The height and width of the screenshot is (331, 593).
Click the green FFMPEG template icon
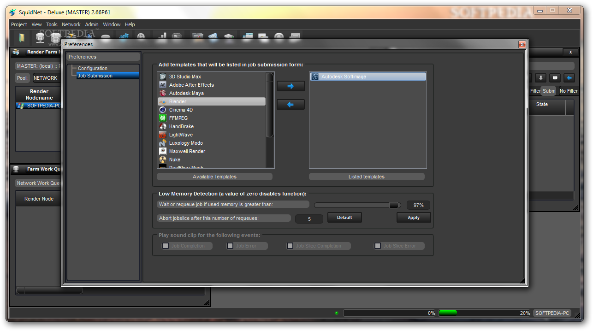(x=162, y=118)
